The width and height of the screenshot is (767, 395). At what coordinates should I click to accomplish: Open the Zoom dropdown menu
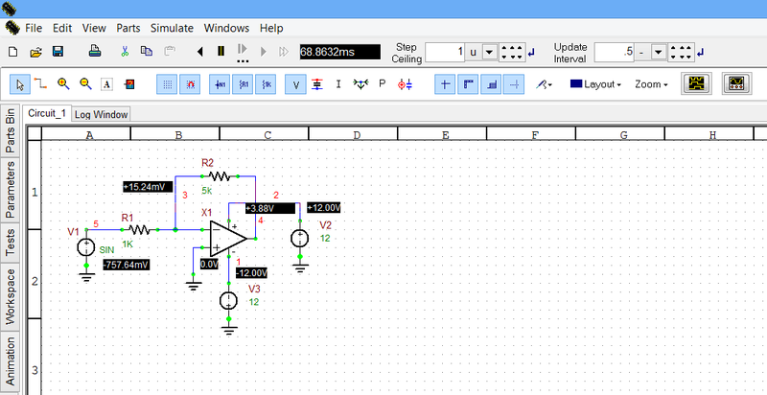(x=651, y=84)
